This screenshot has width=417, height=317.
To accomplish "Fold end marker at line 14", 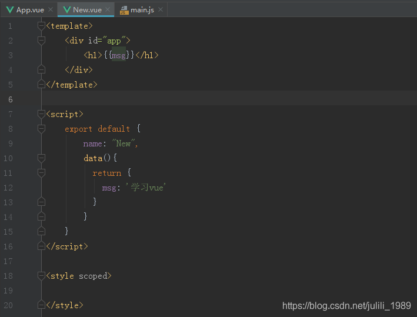I will click(41, 216).
